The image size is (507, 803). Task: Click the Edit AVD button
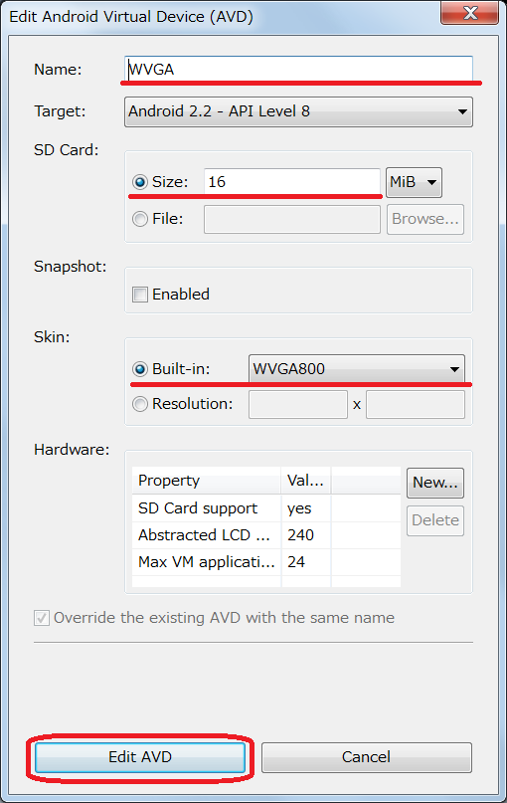pyautogui.click(x=140, y=757)
